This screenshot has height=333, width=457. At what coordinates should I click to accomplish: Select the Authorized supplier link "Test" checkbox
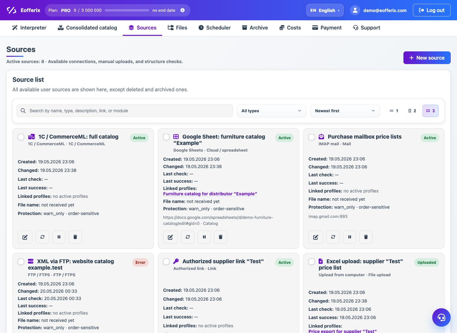pyautogui.click(x=166, y=262)
